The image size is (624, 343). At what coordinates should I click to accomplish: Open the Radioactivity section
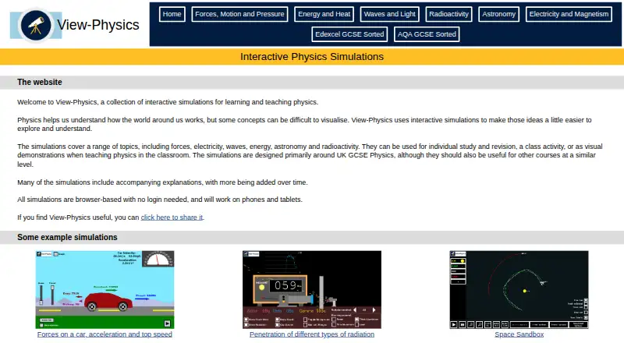point(448,14)
